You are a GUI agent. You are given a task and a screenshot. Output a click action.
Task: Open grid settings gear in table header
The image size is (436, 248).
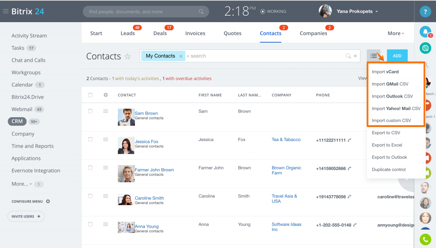106,95
